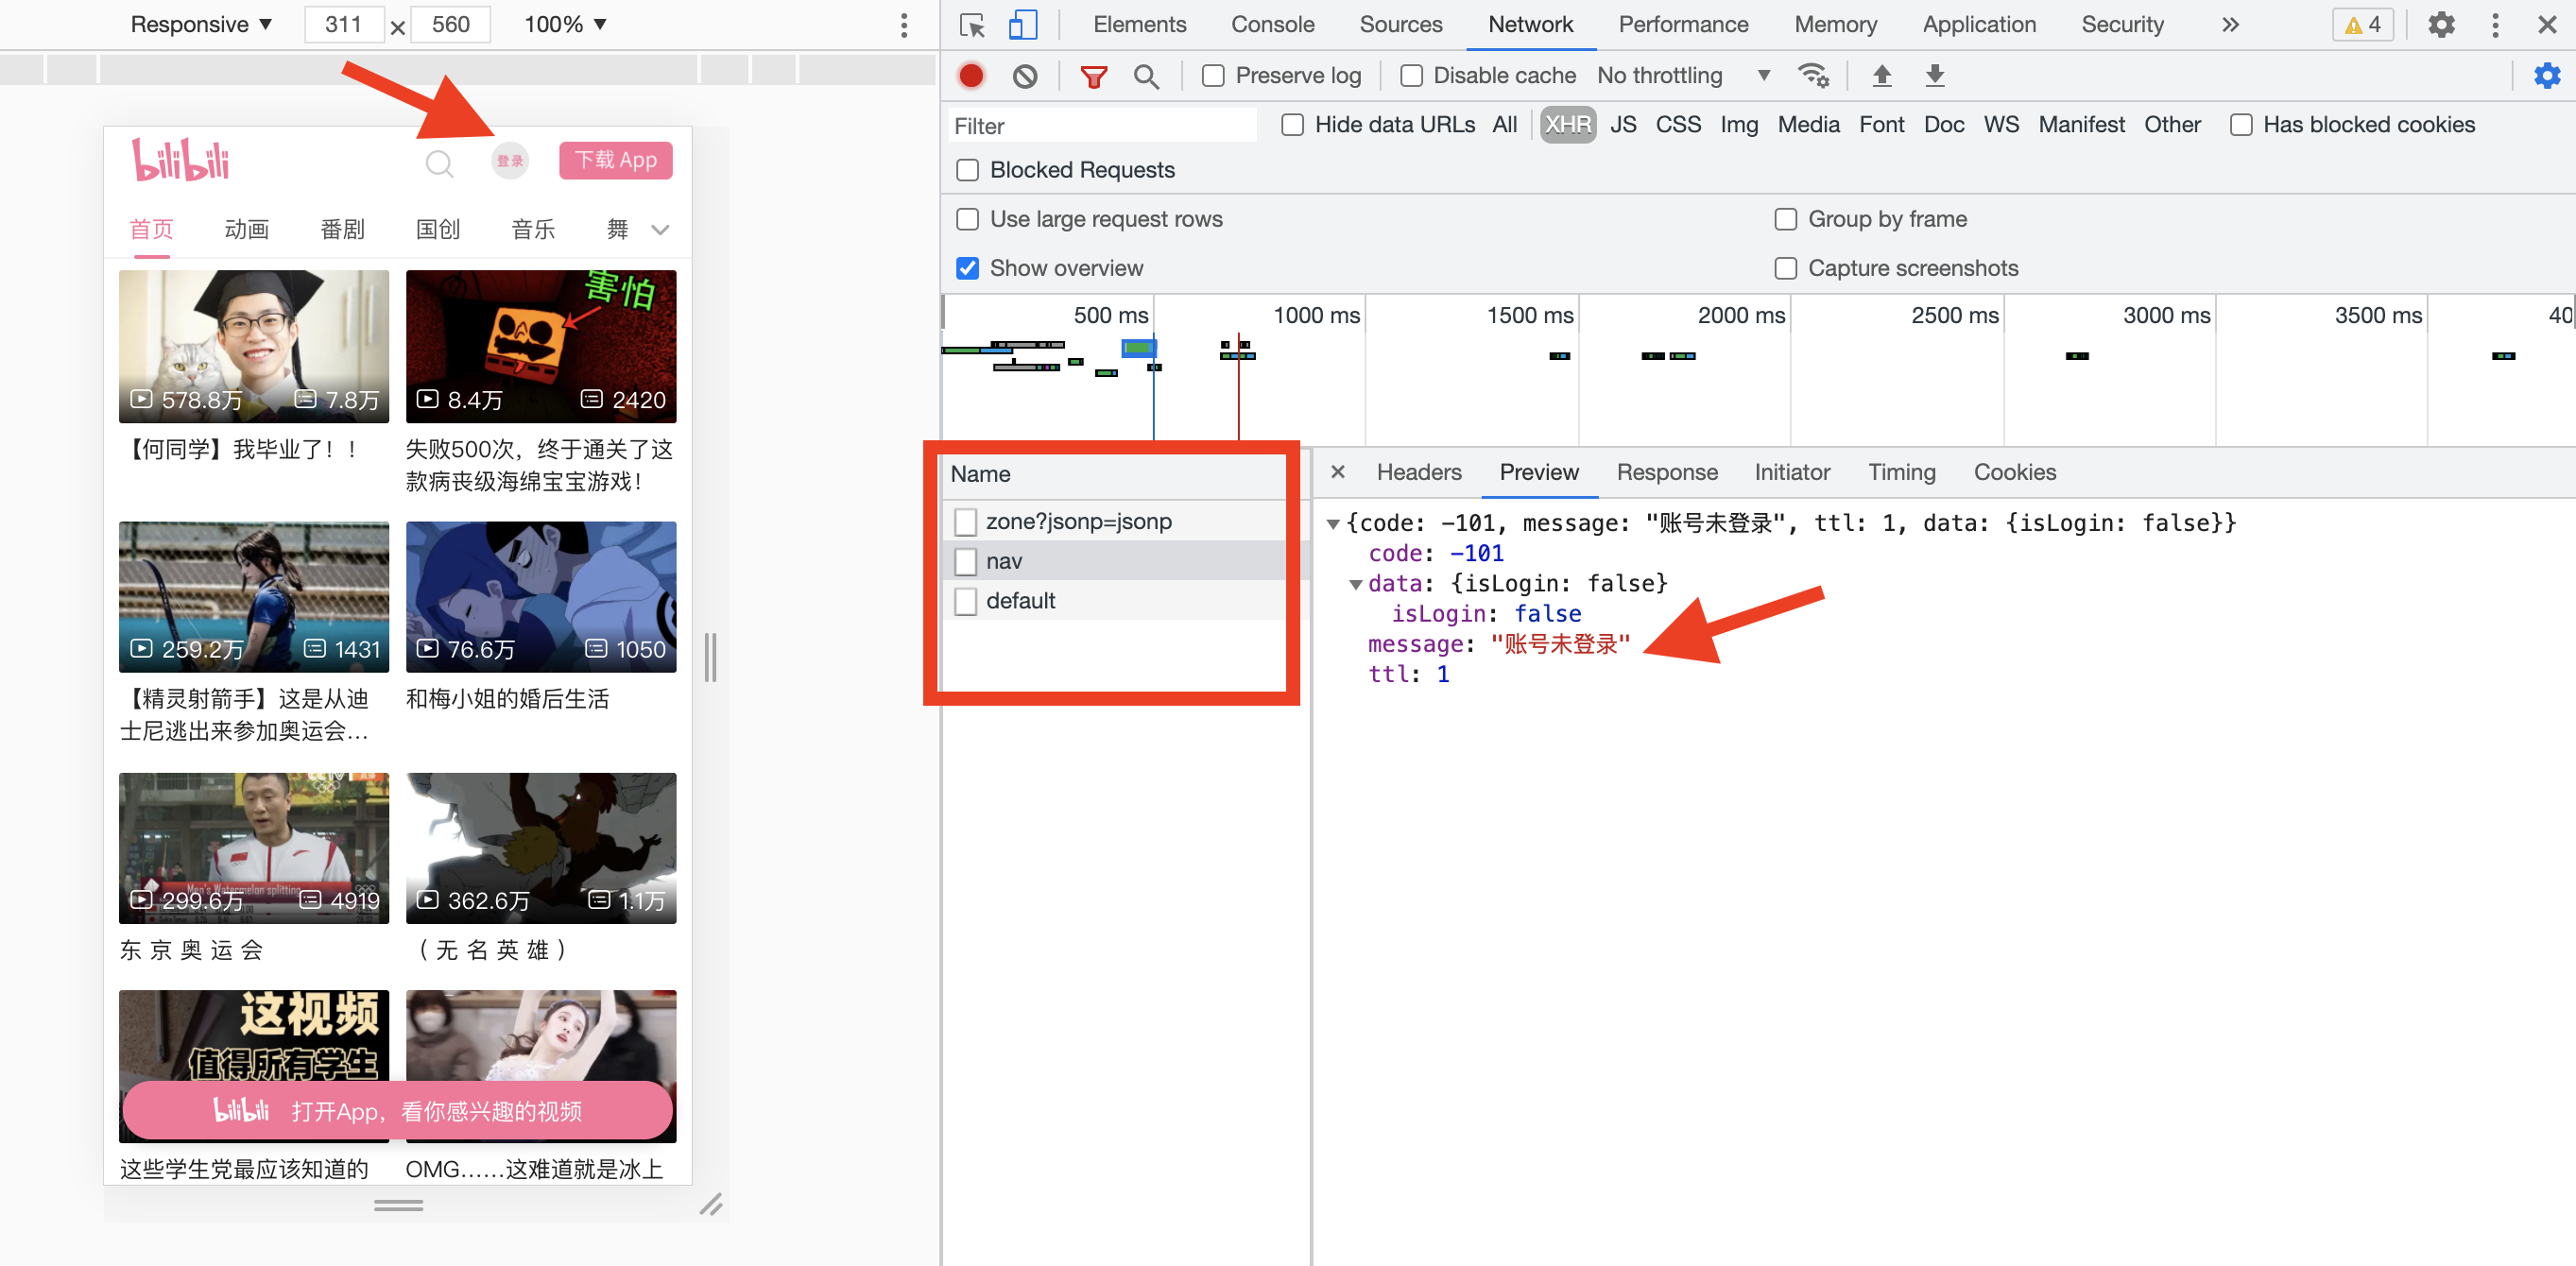Image resolution: width=2576 pixels, height=1266 pixels.
Task: Uncheck the Show overview checkbox
Action: [x=966, y=268]
